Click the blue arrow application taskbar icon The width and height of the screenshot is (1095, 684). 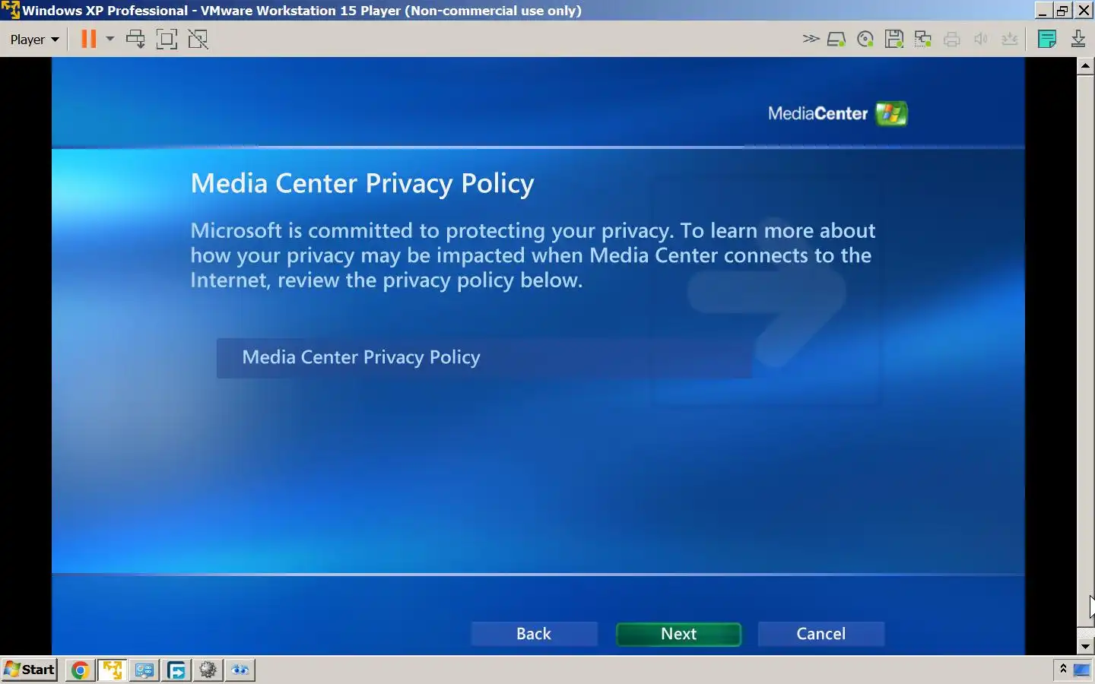pyautogui.click(x=176, y=670)
